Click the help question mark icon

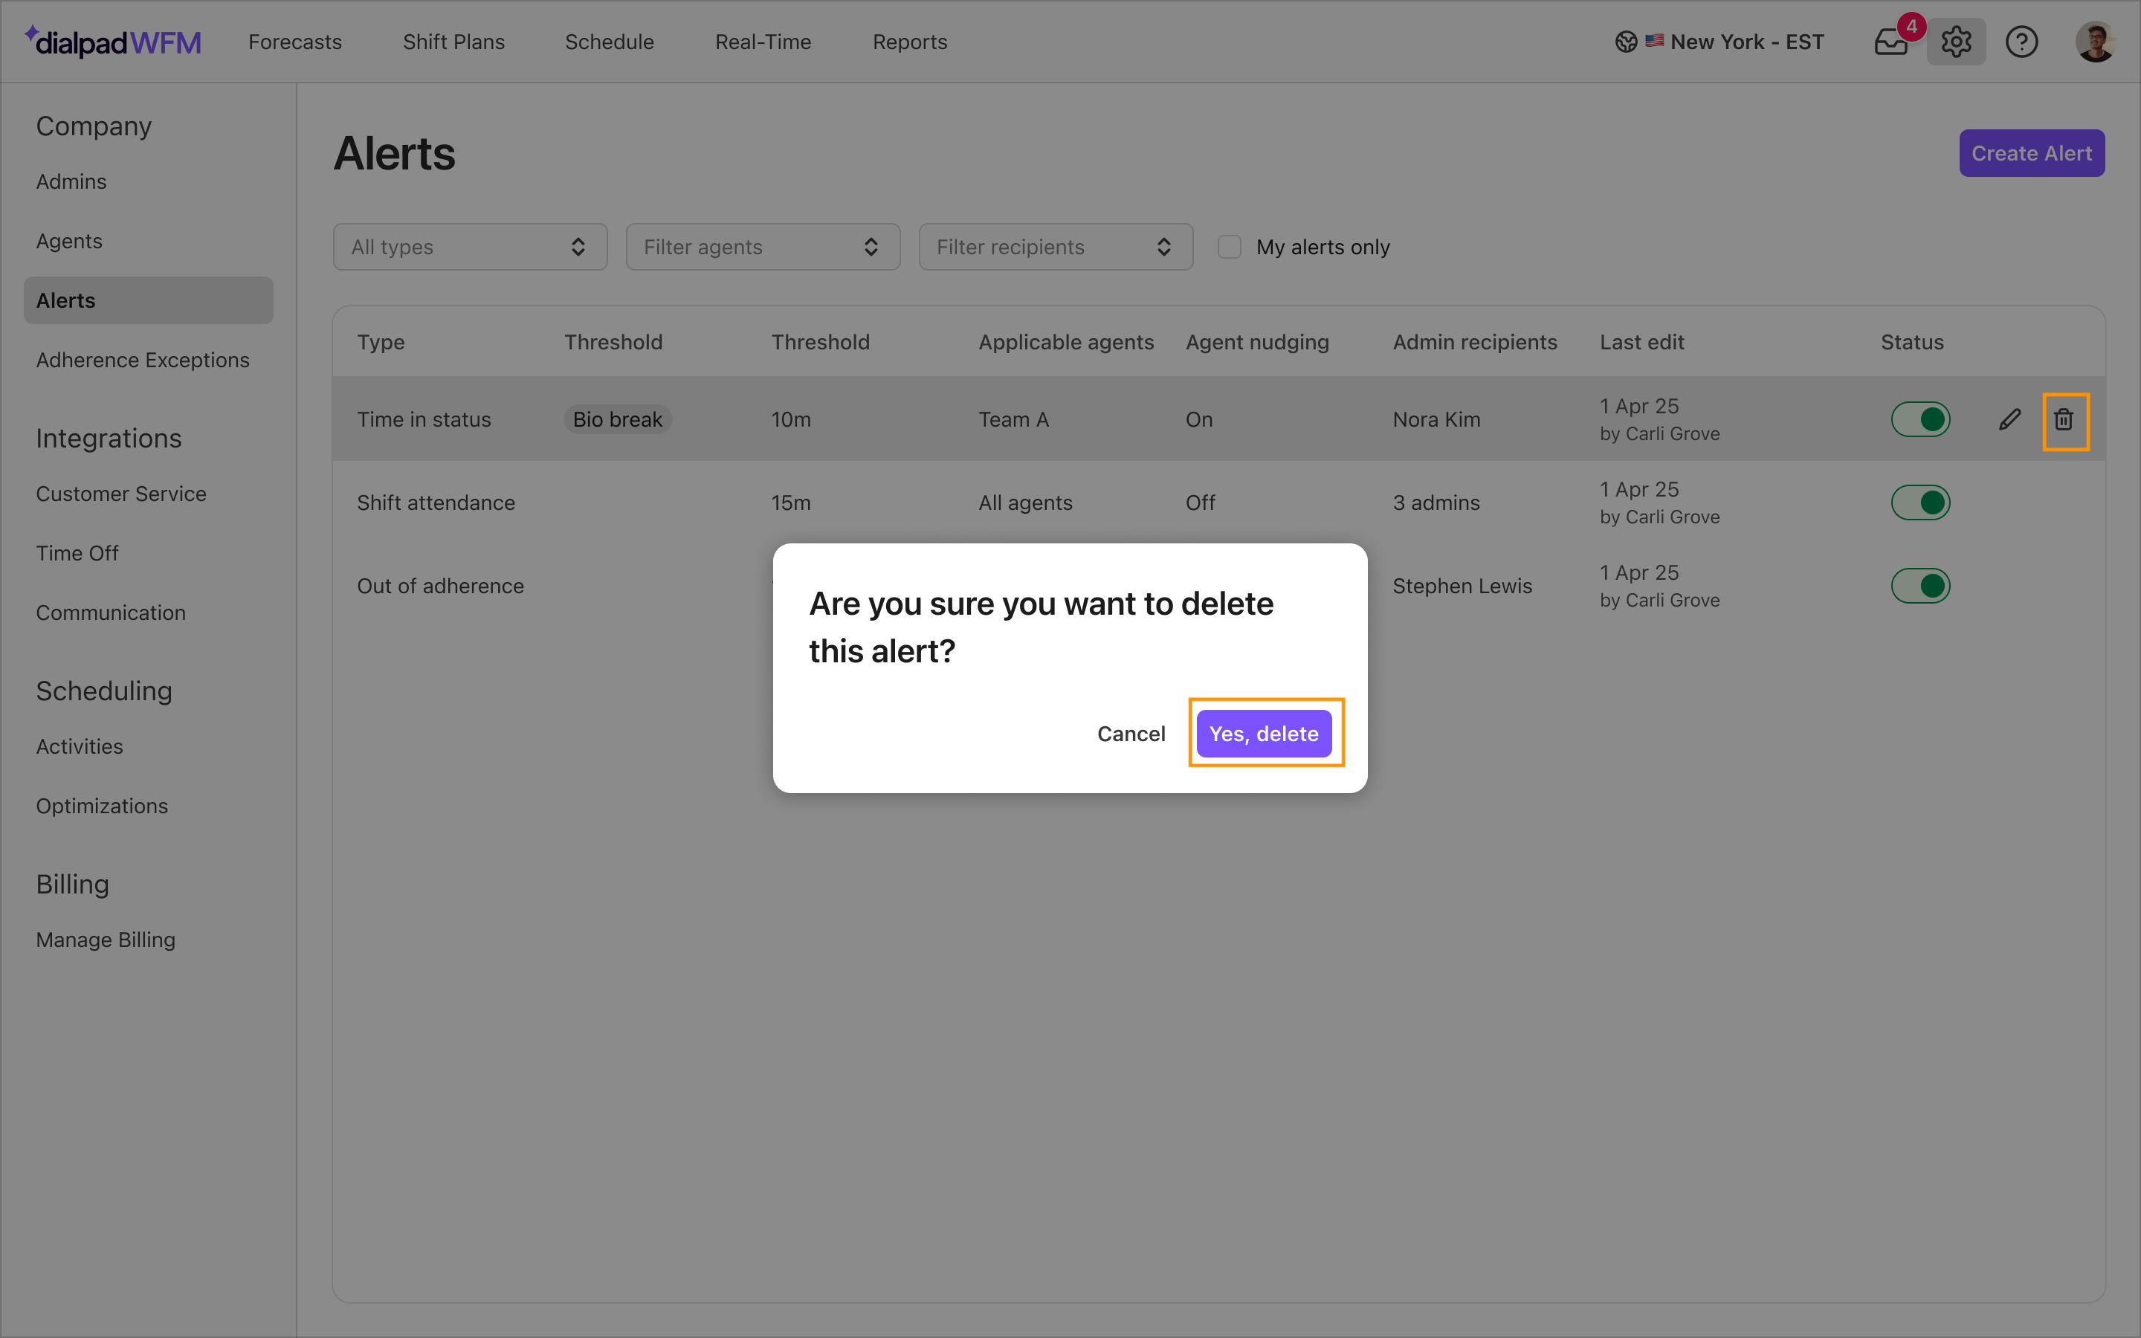tap(2021, 42)
